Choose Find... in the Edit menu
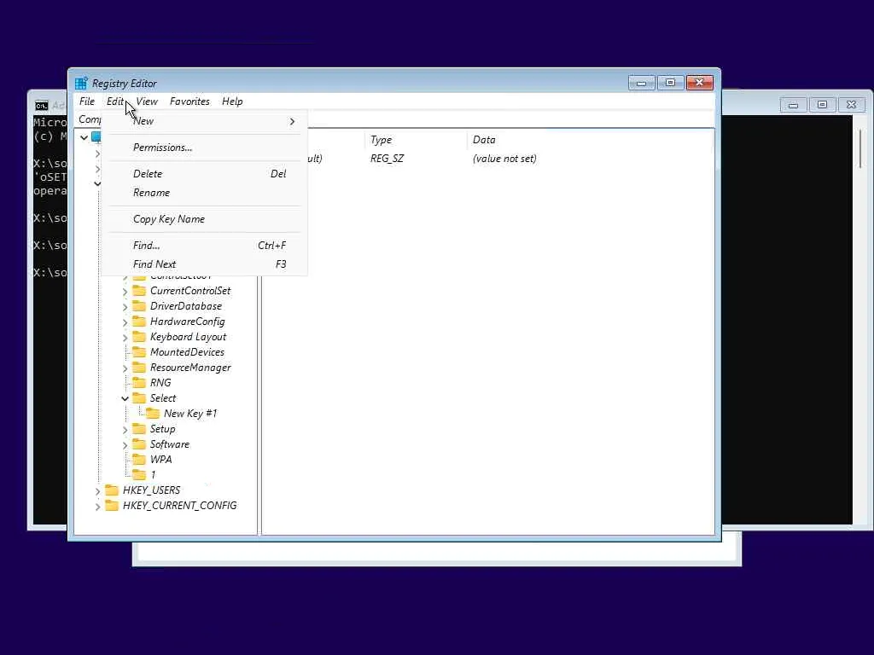Viewport: 874px width, 655px height. pyautogui.click(x=204, y=245)
